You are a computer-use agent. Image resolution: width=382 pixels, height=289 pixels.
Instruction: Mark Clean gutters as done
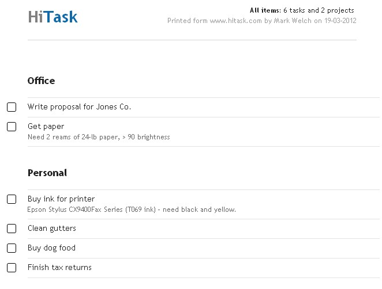pos(12,229)
